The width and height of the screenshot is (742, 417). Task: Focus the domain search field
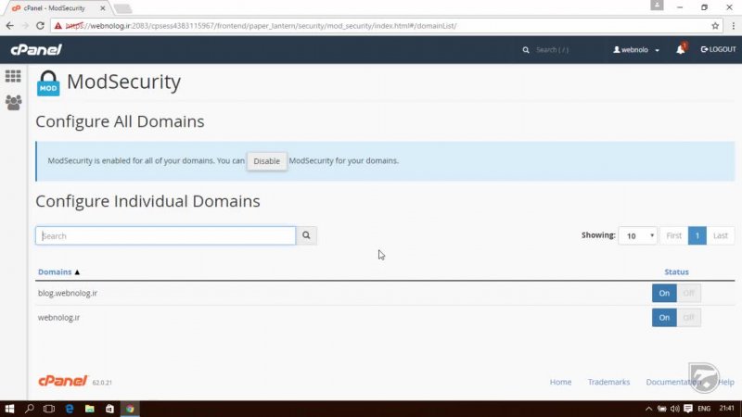pos(165,236)
